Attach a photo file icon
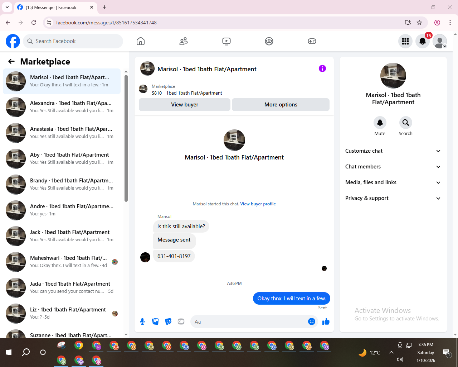The image size is (458, 367). point(155,321)
